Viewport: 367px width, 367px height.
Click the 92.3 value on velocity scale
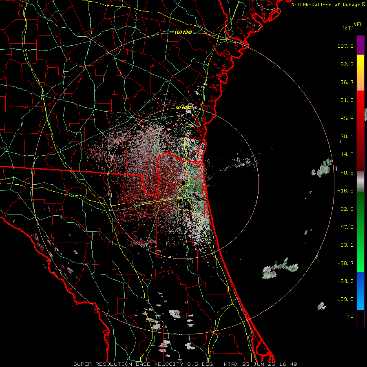[x=347, y=64]
